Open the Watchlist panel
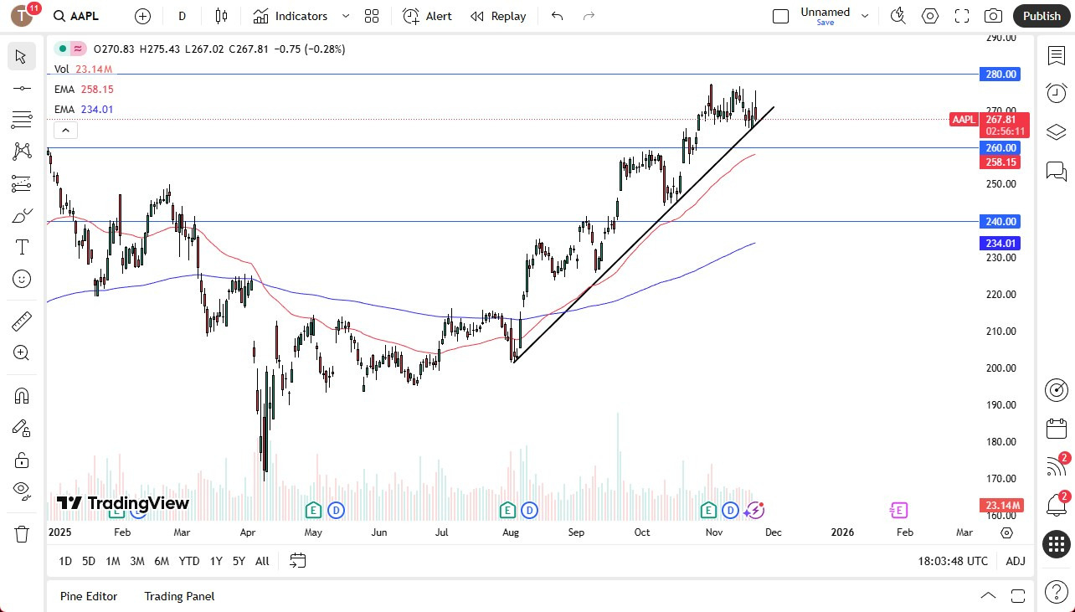1075x612 pixels. 1056,55
